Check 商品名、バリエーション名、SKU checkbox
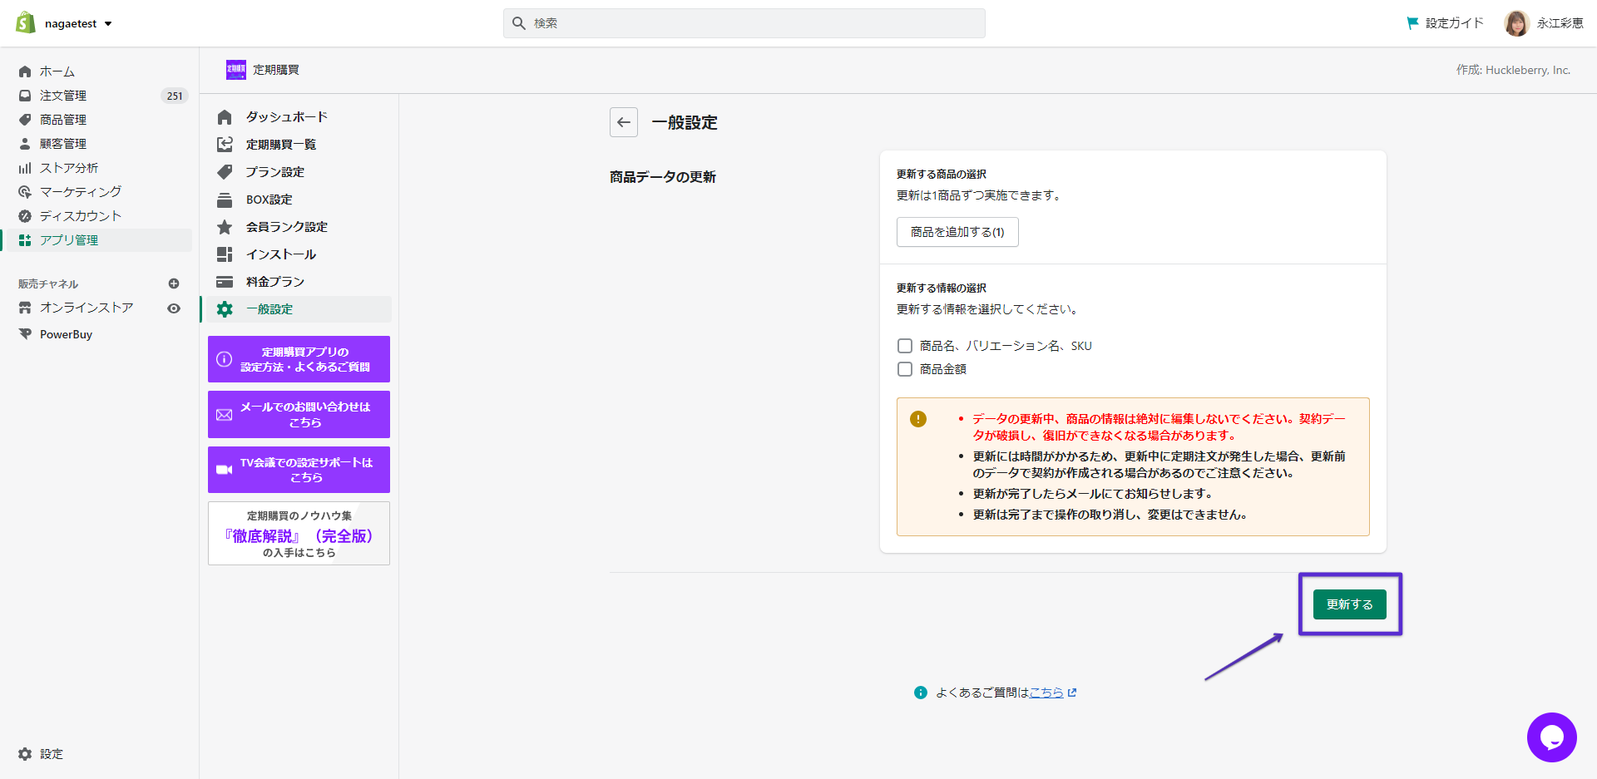This screenshot has width=1597, height=779. (905, 346)
